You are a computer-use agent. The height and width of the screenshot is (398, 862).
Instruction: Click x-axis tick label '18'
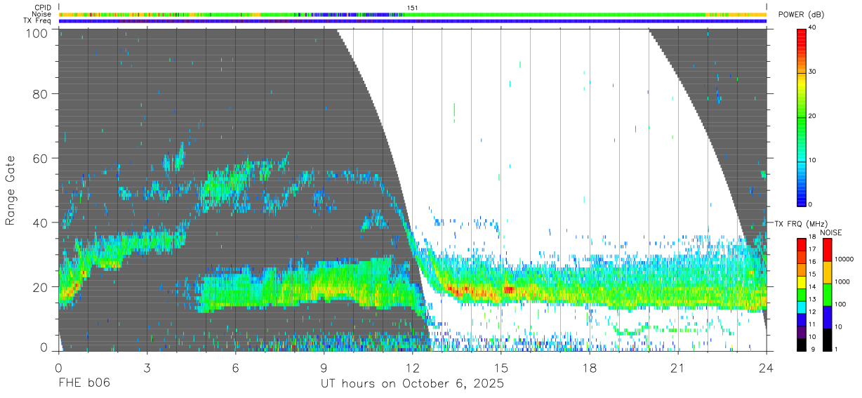point(590,369)
